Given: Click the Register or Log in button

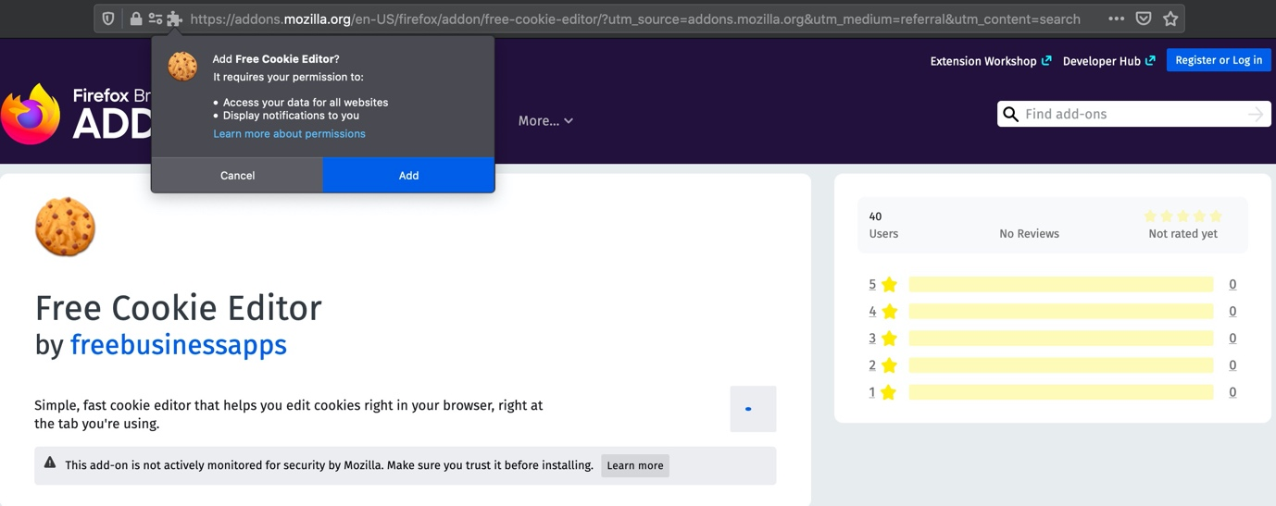Looking at the screenshot, I should pyautogui.click(x=1218, y=60).
